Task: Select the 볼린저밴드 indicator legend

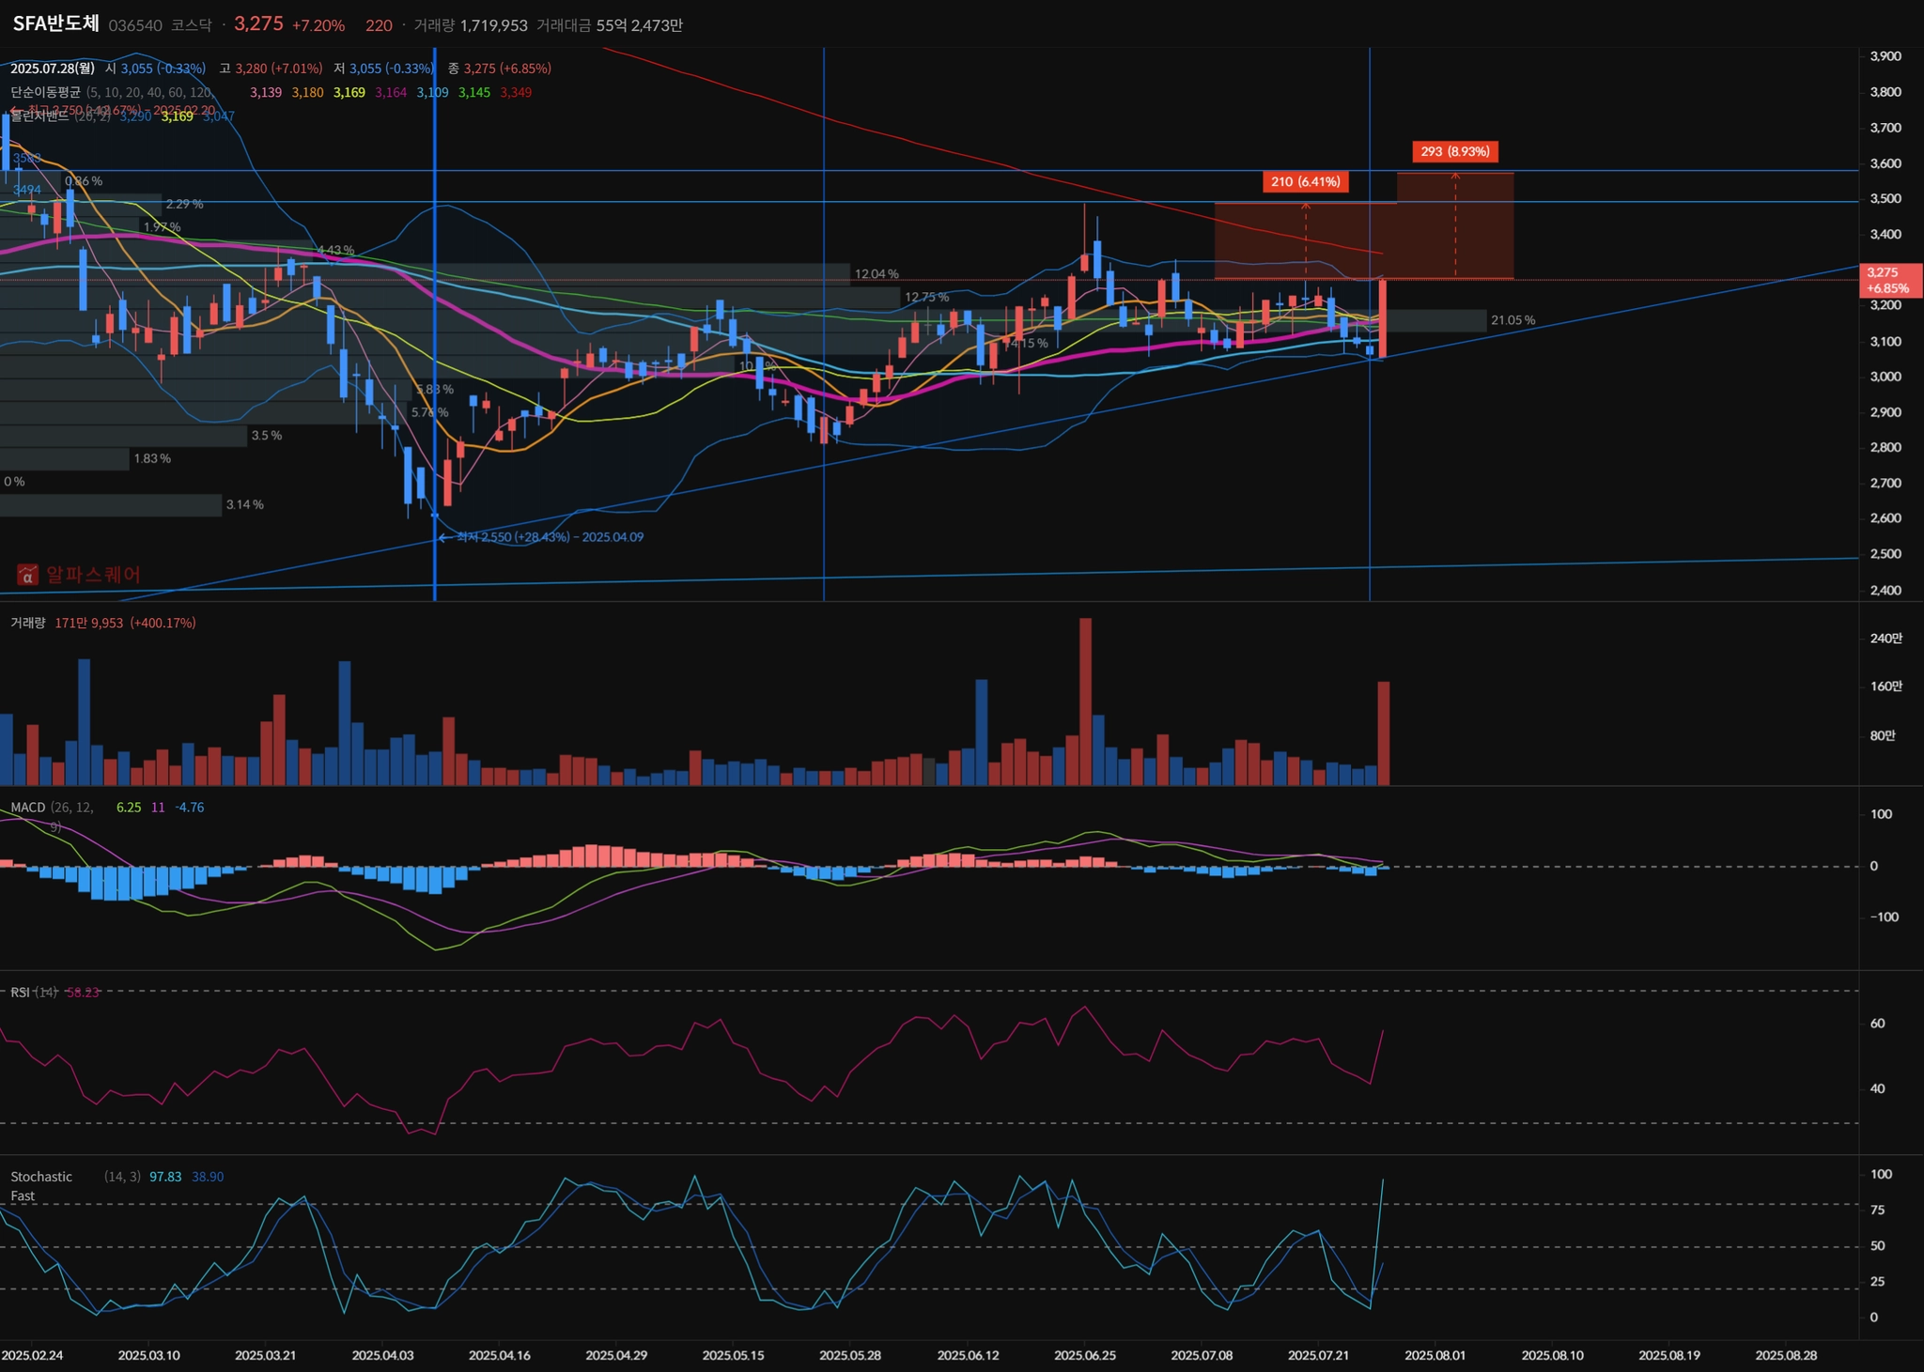Action: tap(39, 116)
